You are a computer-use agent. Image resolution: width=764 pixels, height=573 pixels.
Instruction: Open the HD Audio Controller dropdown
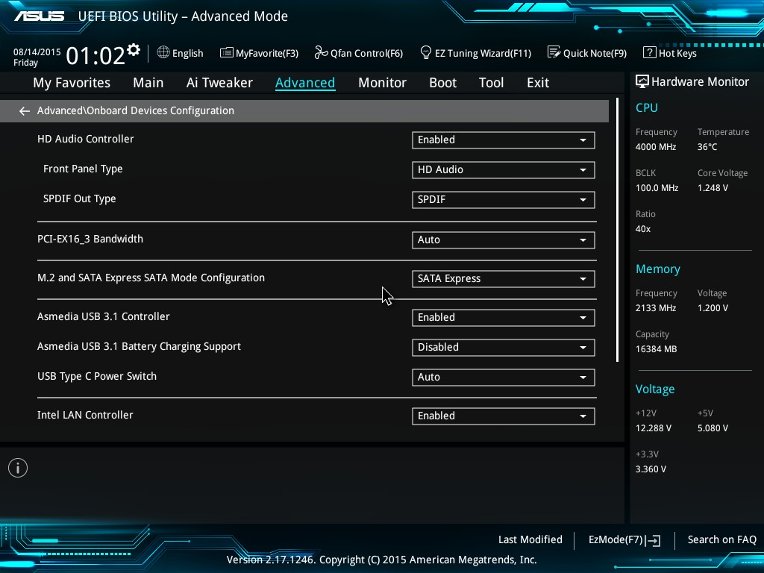[503, 140]
